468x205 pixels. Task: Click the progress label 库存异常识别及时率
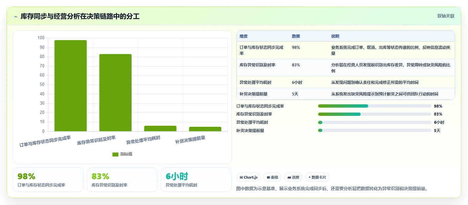[254, 114]
